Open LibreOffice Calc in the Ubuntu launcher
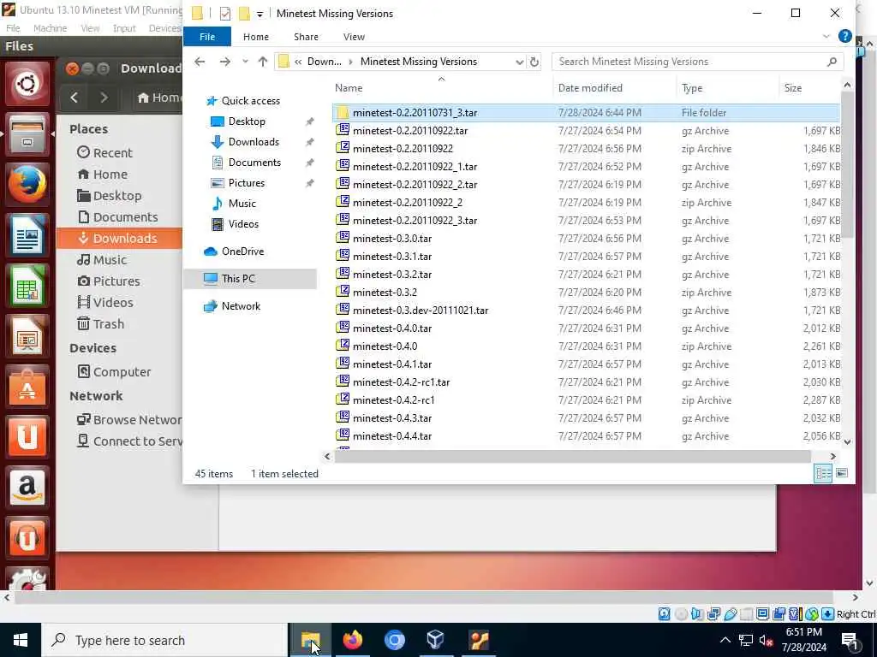877x657 pixels. coord(27,286)
